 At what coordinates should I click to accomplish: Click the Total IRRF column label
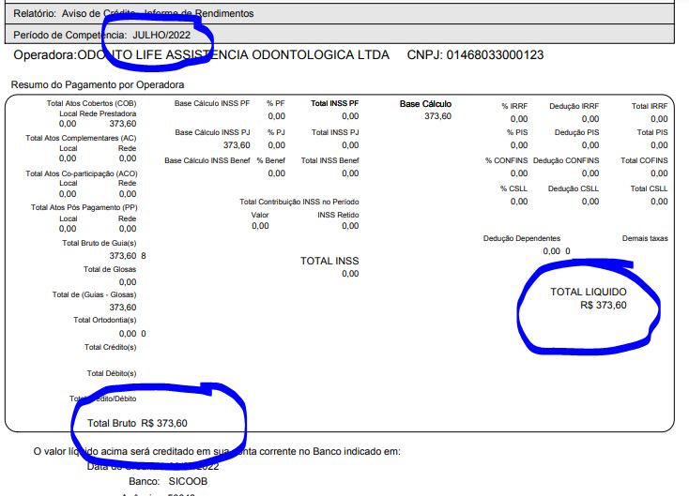click(x=650, y=107)
